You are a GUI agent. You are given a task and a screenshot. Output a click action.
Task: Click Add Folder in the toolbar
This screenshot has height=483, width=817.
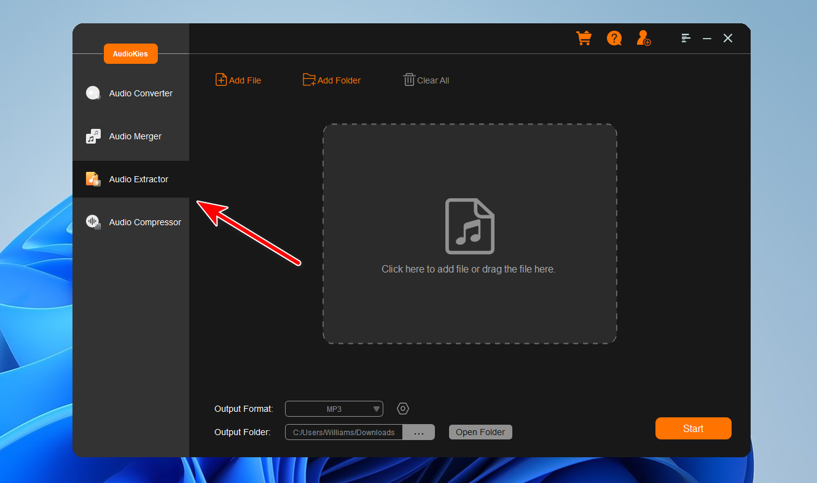(x=332, y=80)
